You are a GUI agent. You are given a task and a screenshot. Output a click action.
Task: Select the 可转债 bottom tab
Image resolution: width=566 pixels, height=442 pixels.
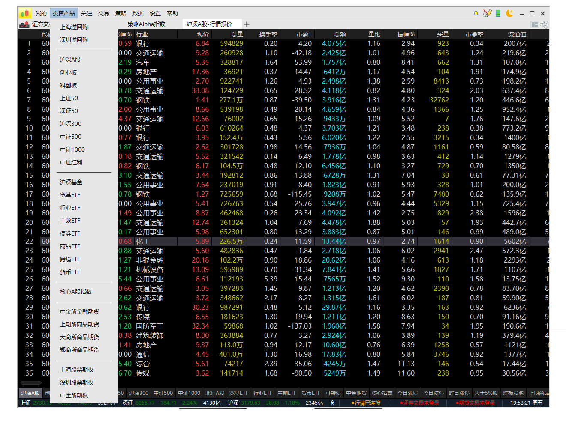tap(333, 393)
